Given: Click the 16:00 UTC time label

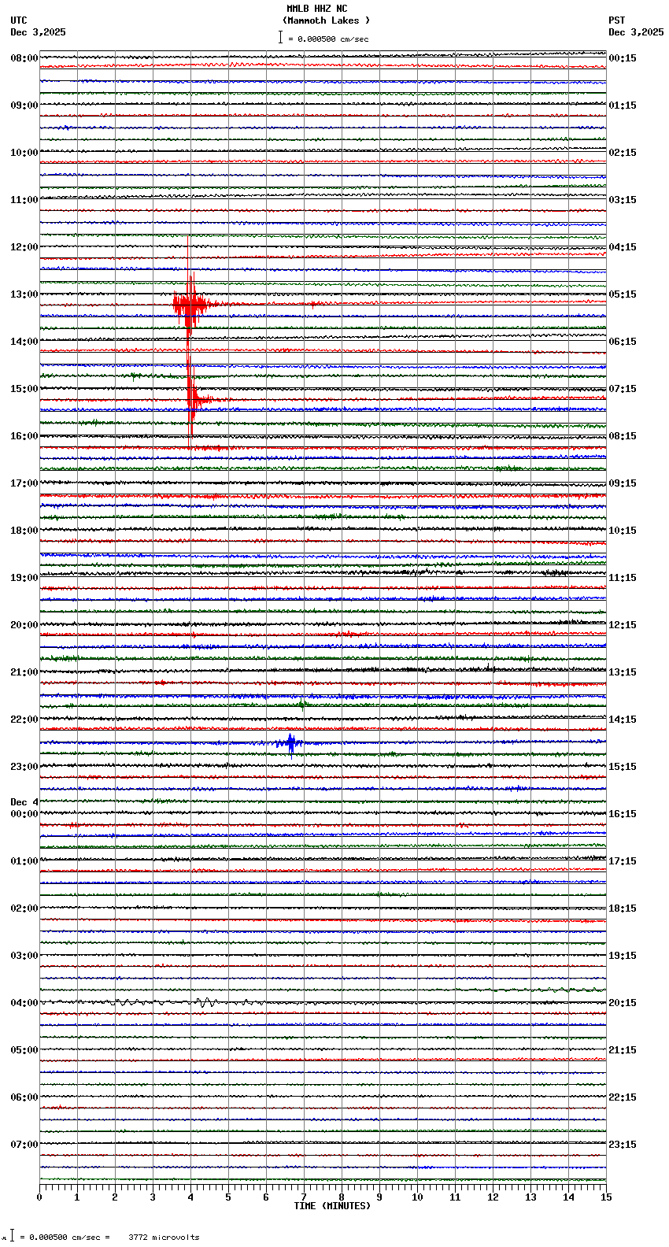Looking at the screenshot, I should 24,436.
